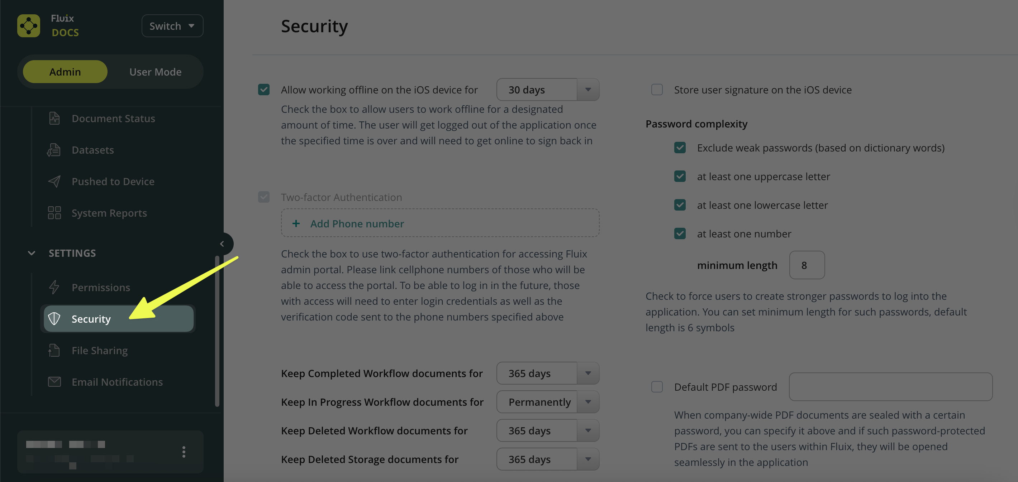Click the System Reports grid icon

pyautogui.click(x=54, y=213)
